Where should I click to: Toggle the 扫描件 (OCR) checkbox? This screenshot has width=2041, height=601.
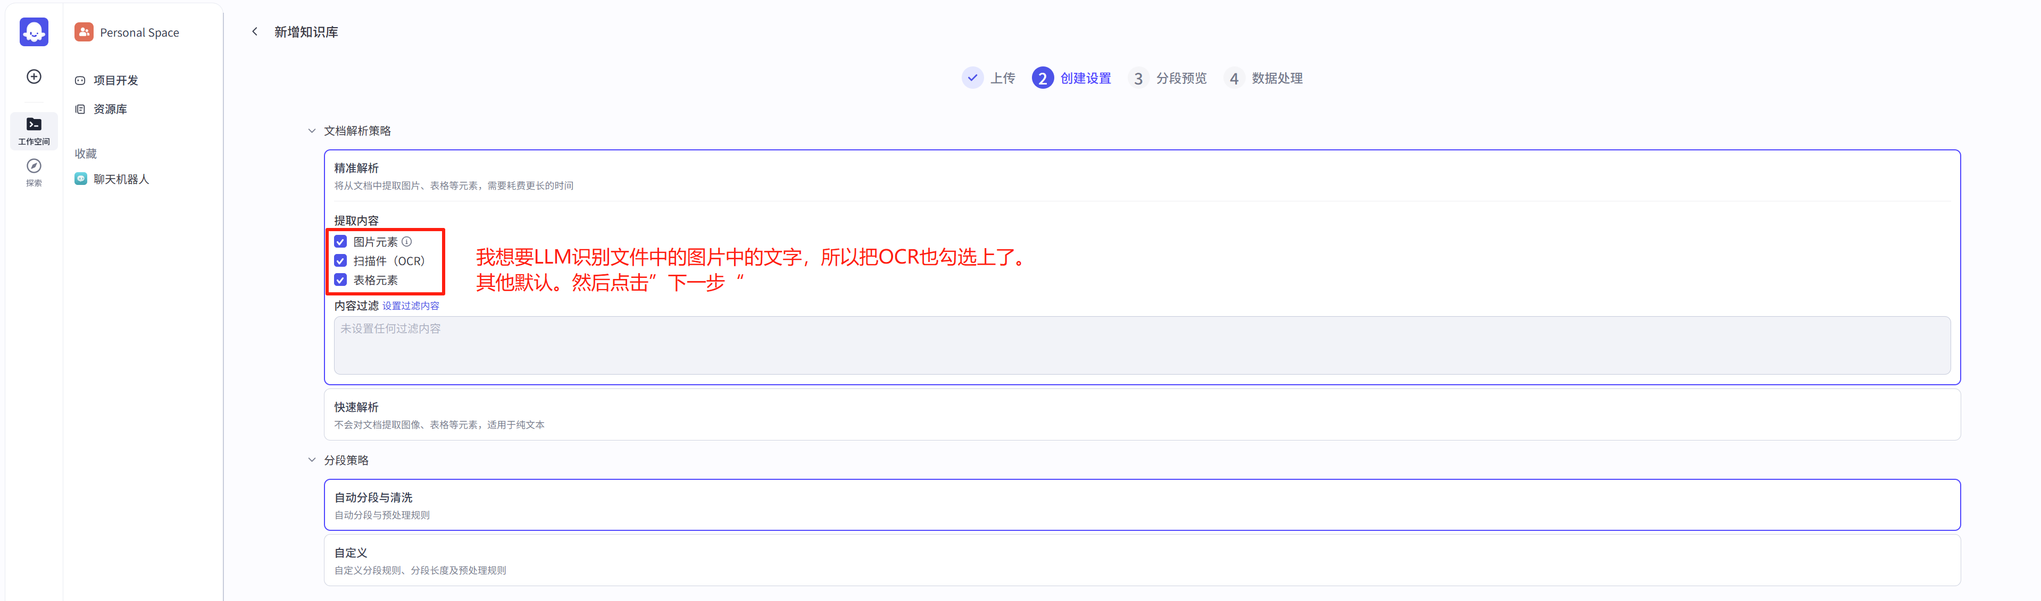pos(340,260)
